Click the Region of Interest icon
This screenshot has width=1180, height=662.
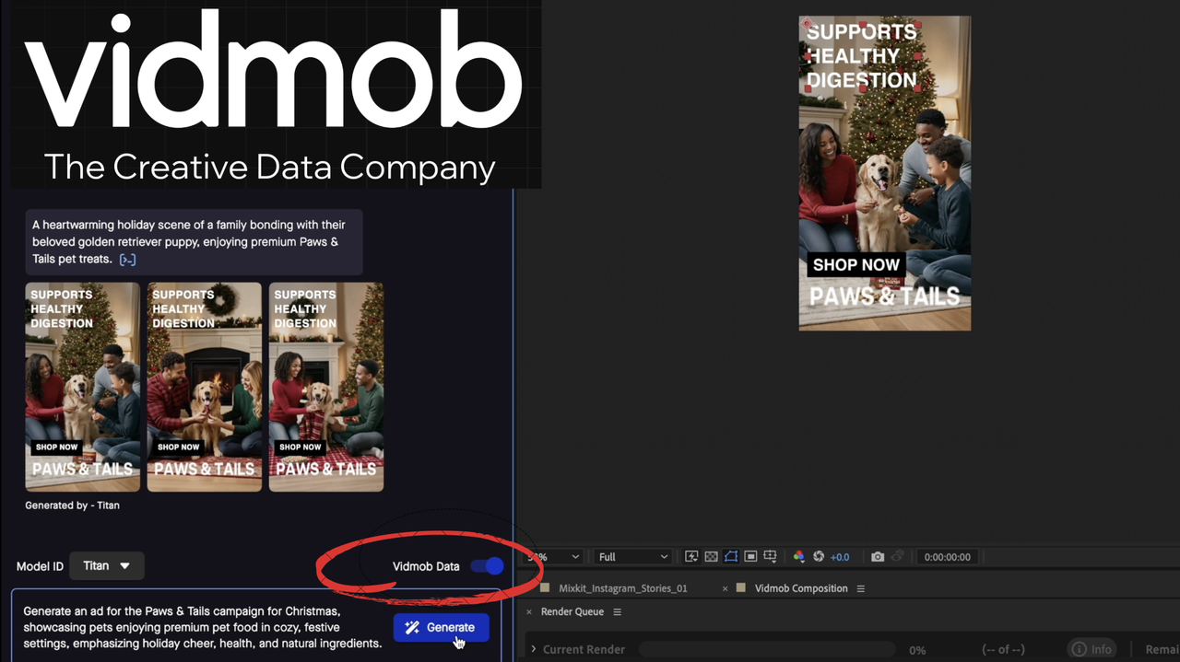pyautogui.click(x=749, y=556)
